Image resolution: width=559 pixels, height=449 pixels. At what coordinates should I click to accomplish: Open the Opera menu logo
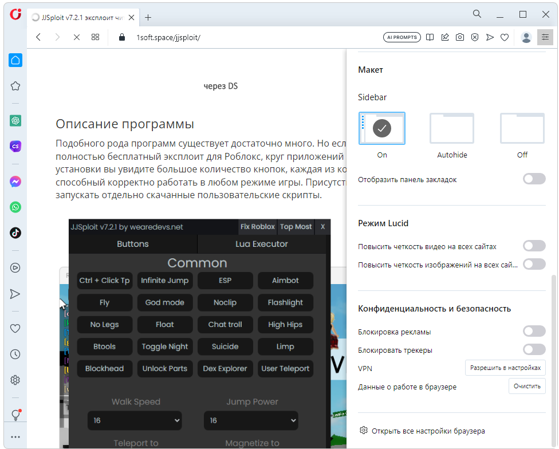[x=15, y=14]
